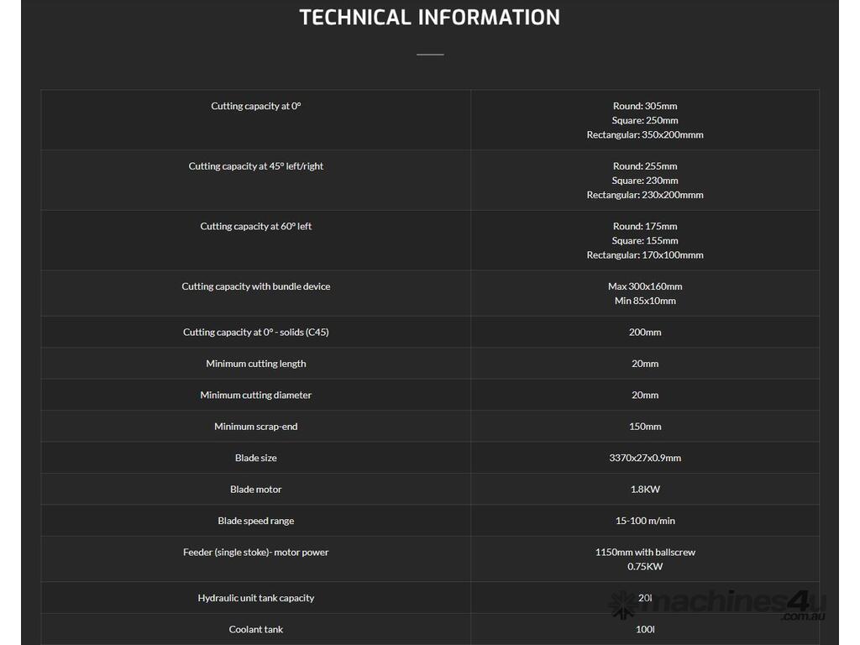Click the '1150mm with ballscrew' feeder value
Image resolution: width=860 pixels, height=645 pixels.
[x=645, y=552]
